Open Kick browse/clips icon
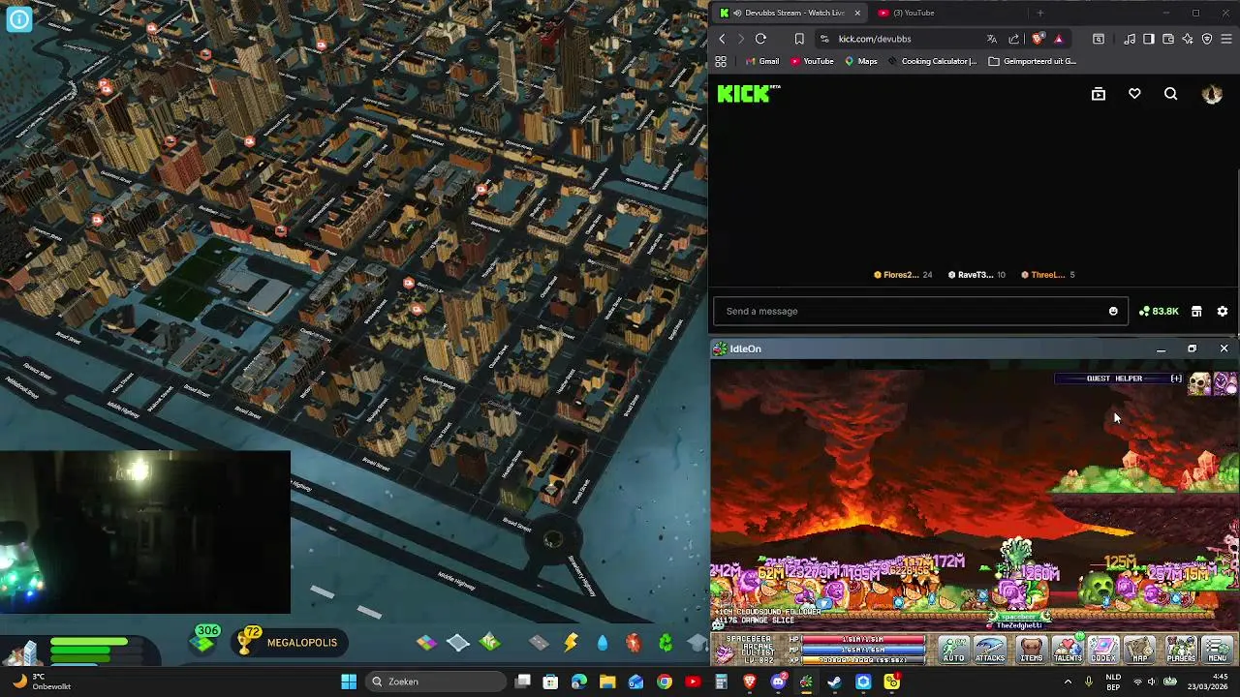Viewport: 1240px width, 697px height. coord(1099,94)
